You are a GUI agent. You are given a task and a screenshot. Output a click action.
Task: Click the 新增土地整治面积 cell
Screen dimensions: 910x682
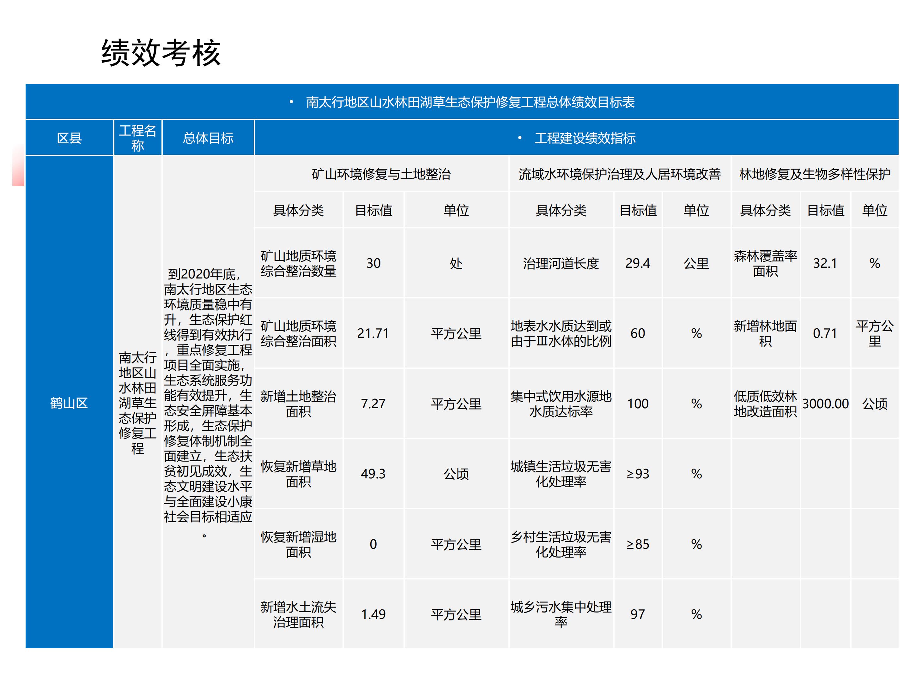[299, 404]
